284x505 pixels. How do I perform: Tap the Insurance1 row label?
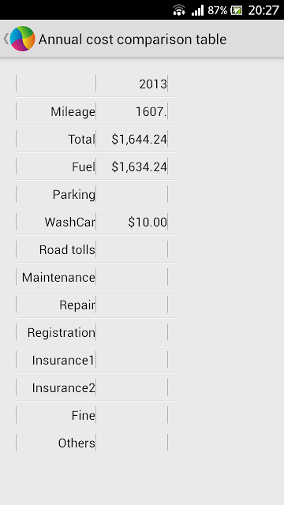click(63, 360)
